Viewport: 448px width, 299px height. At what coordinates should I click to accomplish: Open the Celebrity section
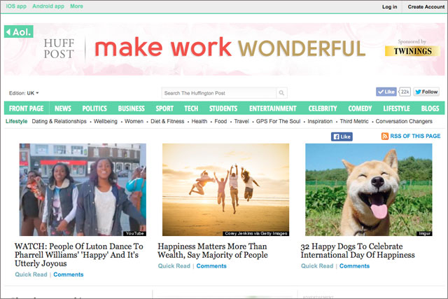323,109
